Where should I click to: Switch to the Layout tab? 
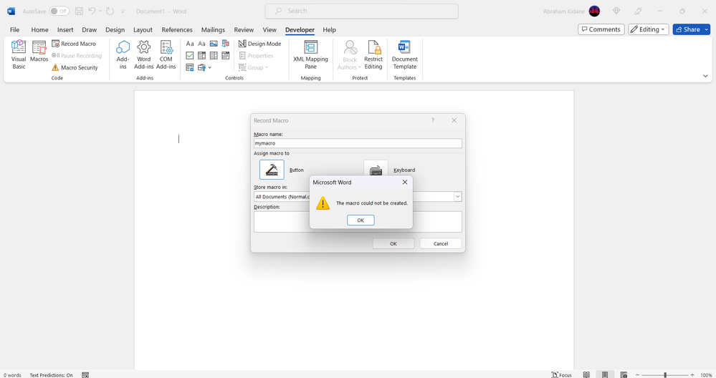143,29
